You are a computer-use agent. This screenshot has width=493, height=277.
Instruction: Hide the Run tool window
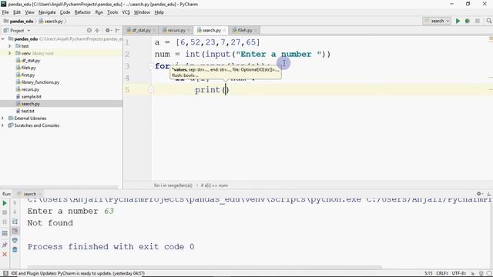pyautogui.click(x=488, y=194)
